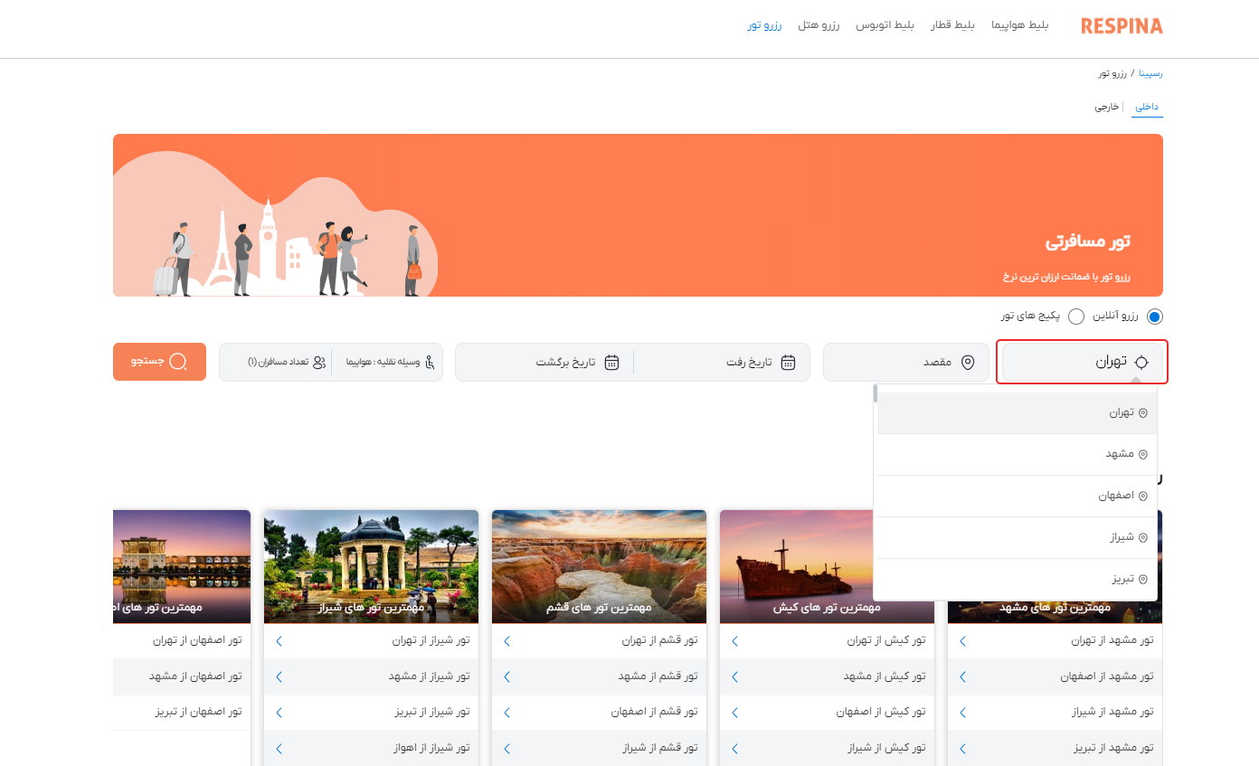Click the passengers icon next to تعداد مسافران
The height and width of the screenshot is (766, 1259).
point(320,362)
